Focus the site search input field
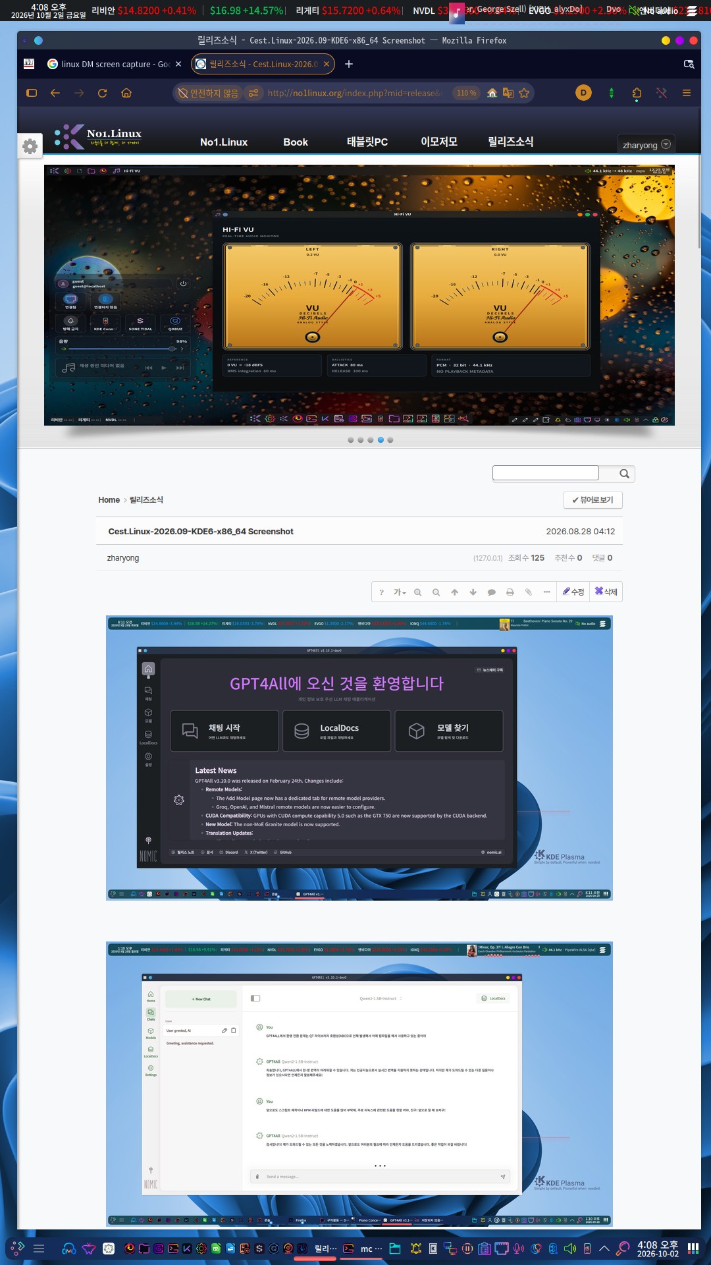The image size is (711, 1265). pyautogui.click(x=546, y=472)
